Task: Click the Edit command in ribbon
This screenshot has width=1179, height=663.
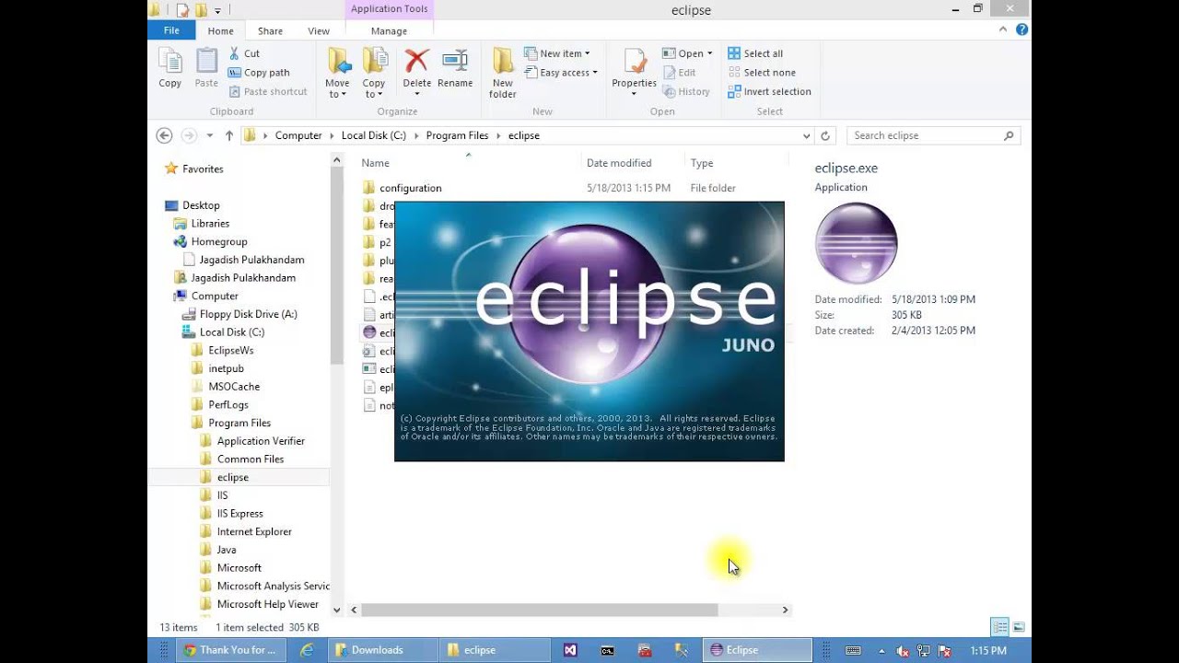Action: (679, 73)
